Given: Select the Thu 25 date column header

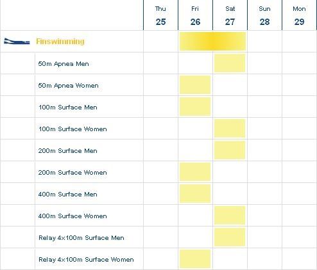Looking at the screenshot, I should point(160,15).
